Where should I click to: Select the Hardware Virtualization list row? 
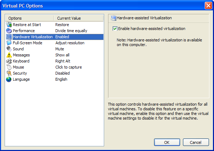tap(55, 37)
